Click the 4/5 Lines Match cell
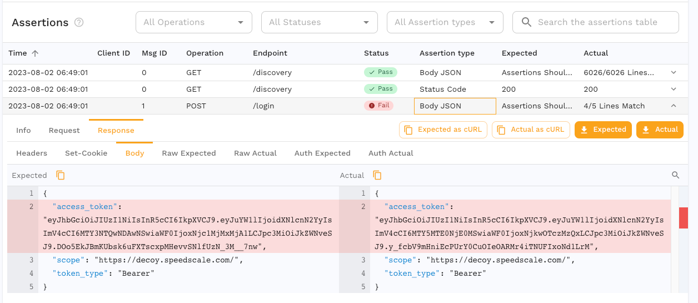 tap(614, 106)
